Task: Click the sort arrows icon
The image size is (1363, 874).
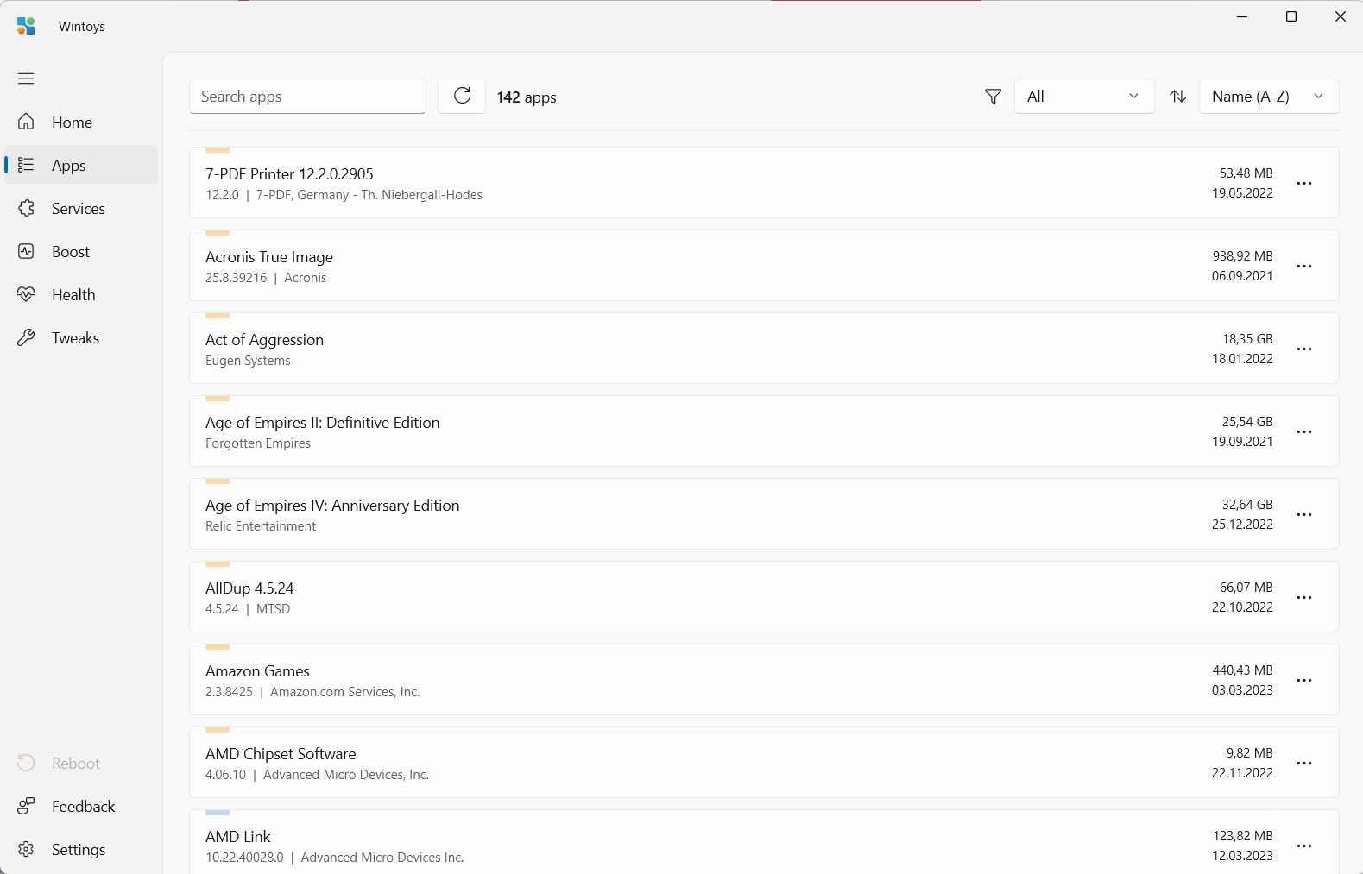Action: (x=1178, y=97)
